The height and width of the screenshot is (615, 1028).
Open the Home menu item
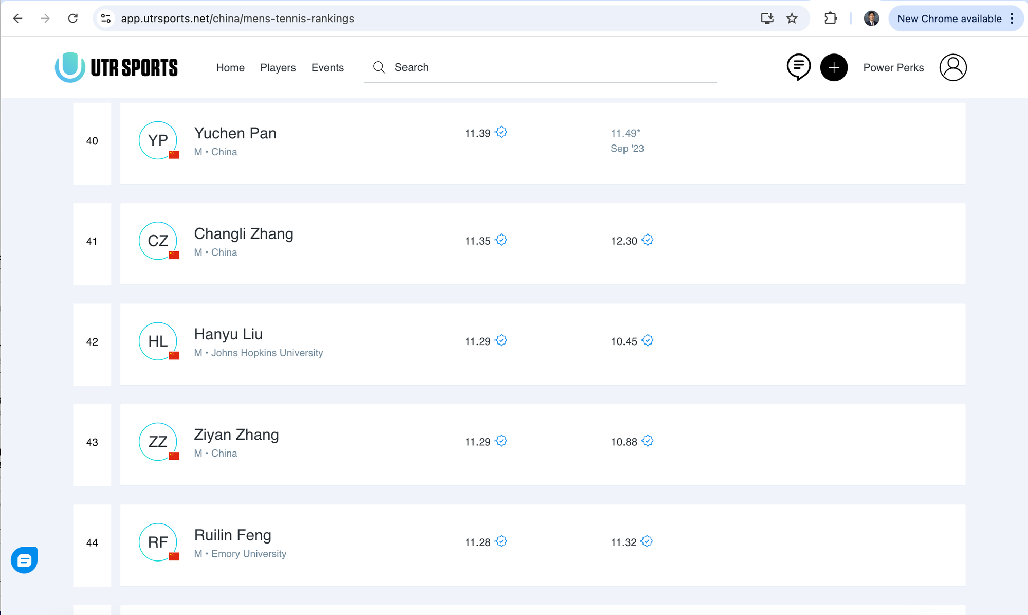click(x=230, y=68)
